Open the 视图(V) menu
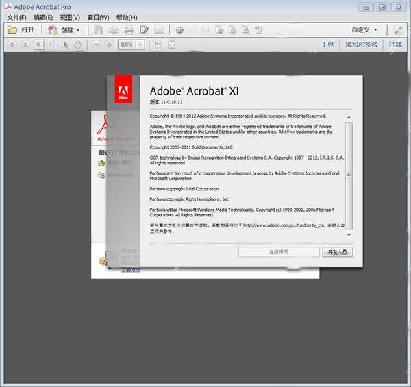The width and height of the screenshot is (411, 387). pyautogui.click(x=70, y=18)
